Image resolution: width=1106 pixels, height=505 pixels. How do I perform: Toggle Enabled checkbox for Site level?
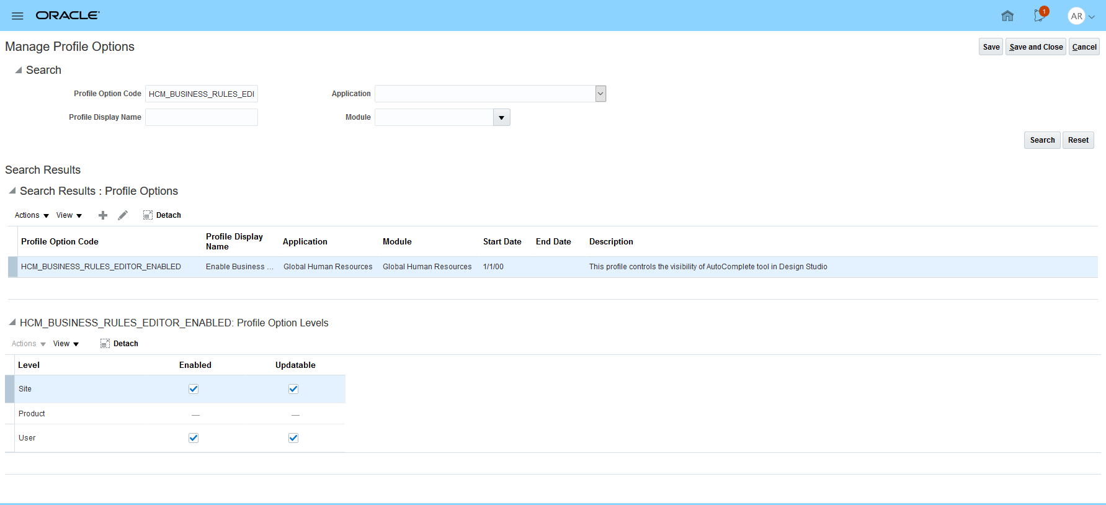194,389
